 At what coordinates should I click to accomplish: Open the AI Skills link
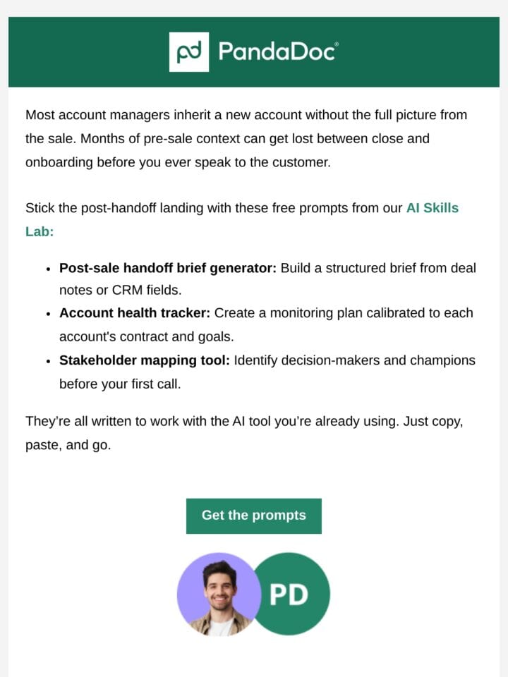coord(433,207)
